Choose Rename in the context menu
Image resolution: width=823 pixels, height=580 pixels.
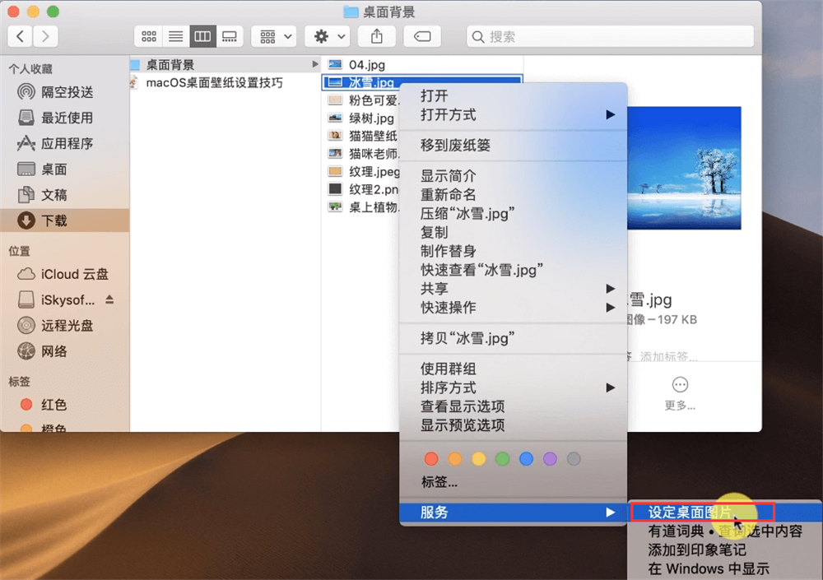(448, 195)
